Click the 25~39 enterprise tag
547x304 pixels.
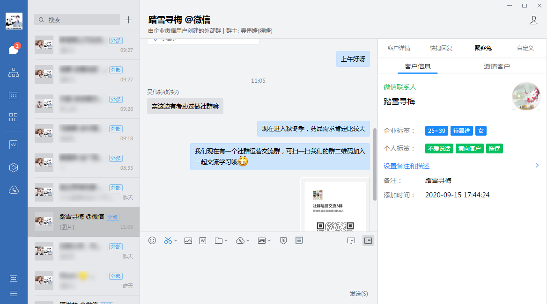pyautogui.click(x=437, y=131)
